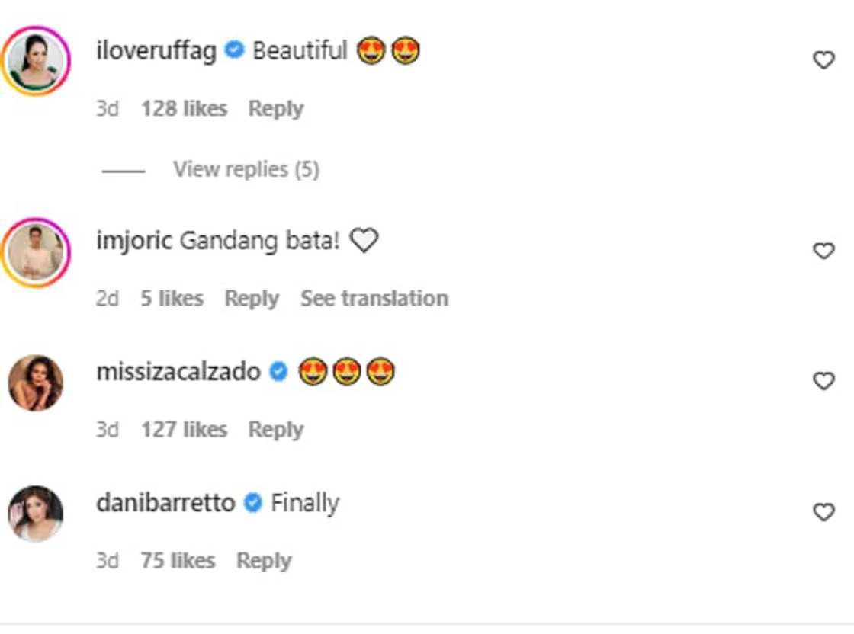View the 128 likes on iloveruffag's comment

184,109
